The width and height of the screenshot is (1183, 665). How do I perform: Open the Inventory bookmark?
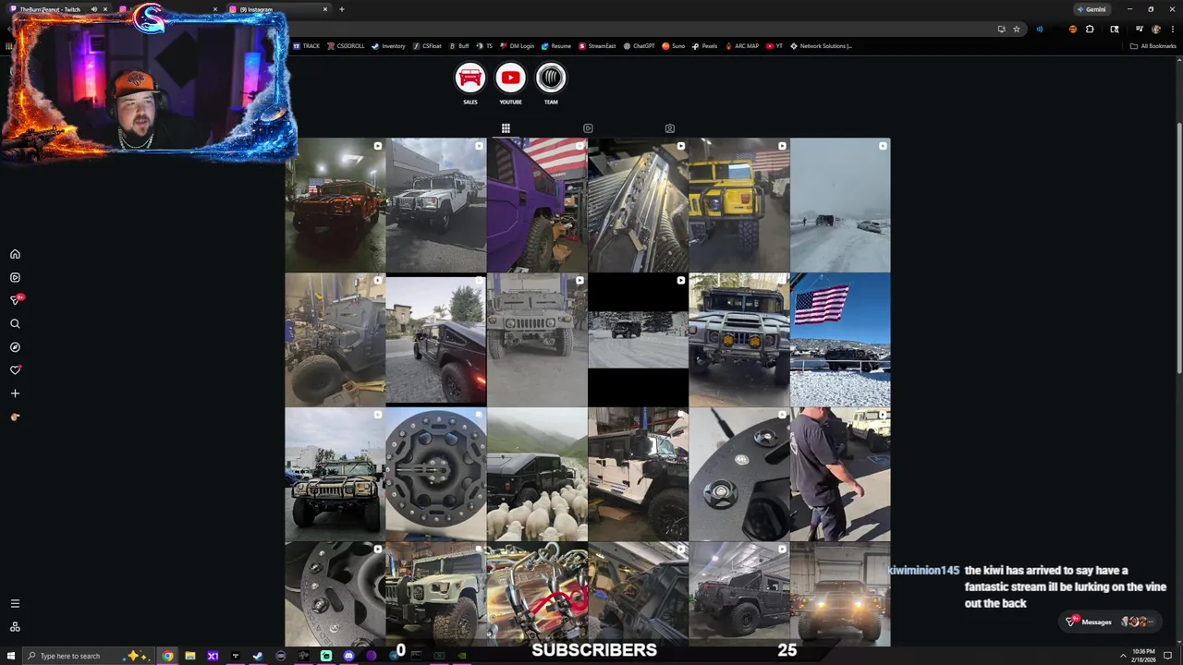(x=388, y=45)
